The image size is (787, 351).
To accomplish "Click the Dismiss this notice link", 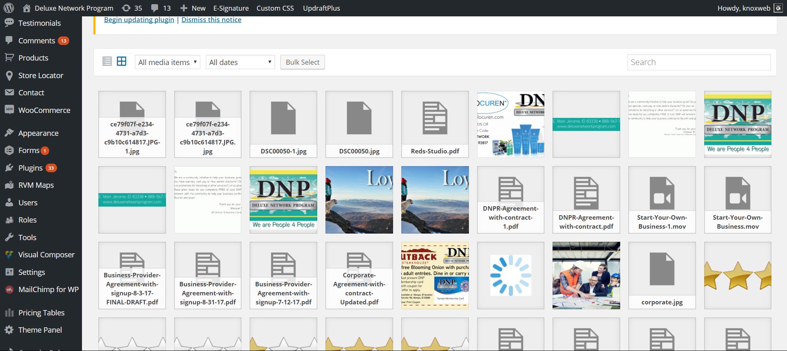I will (x=211, y=20).
